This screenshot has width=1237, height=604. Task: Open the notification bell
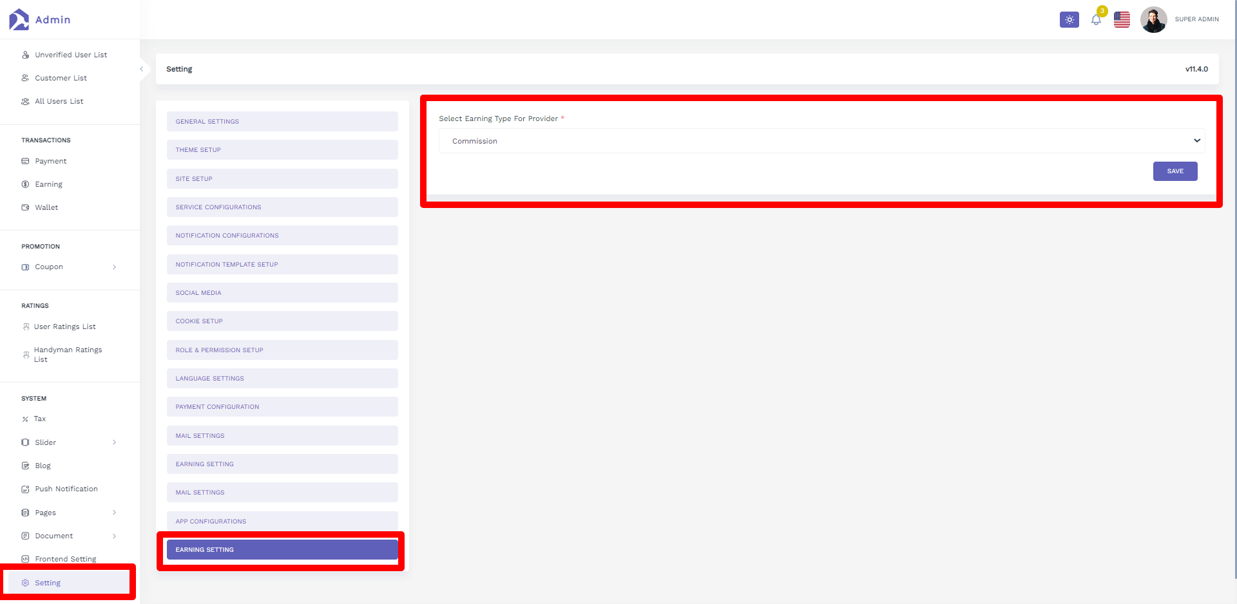point(1096,20)
